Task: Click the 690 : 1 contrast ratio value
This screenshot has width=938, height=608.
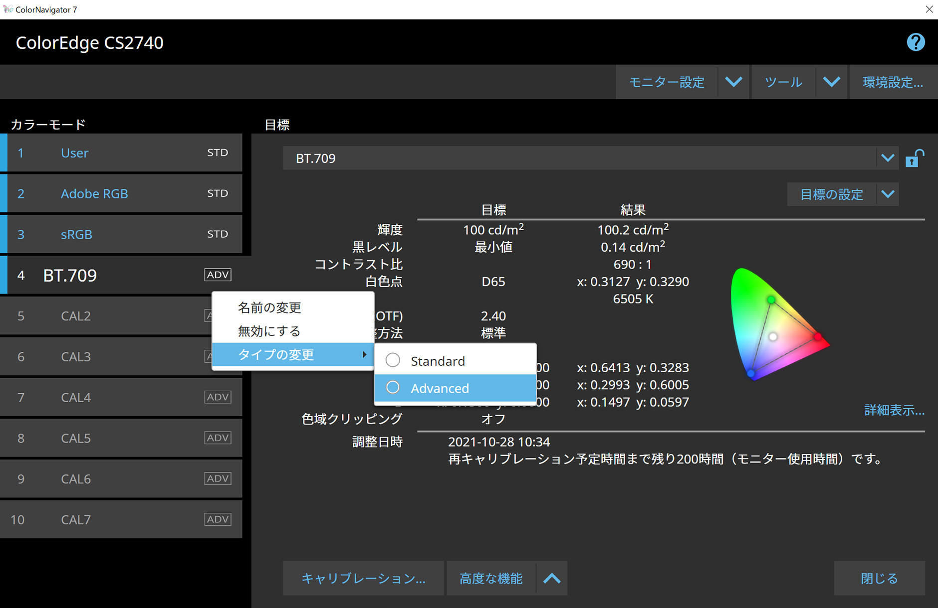Action: [x=633, y=264]
